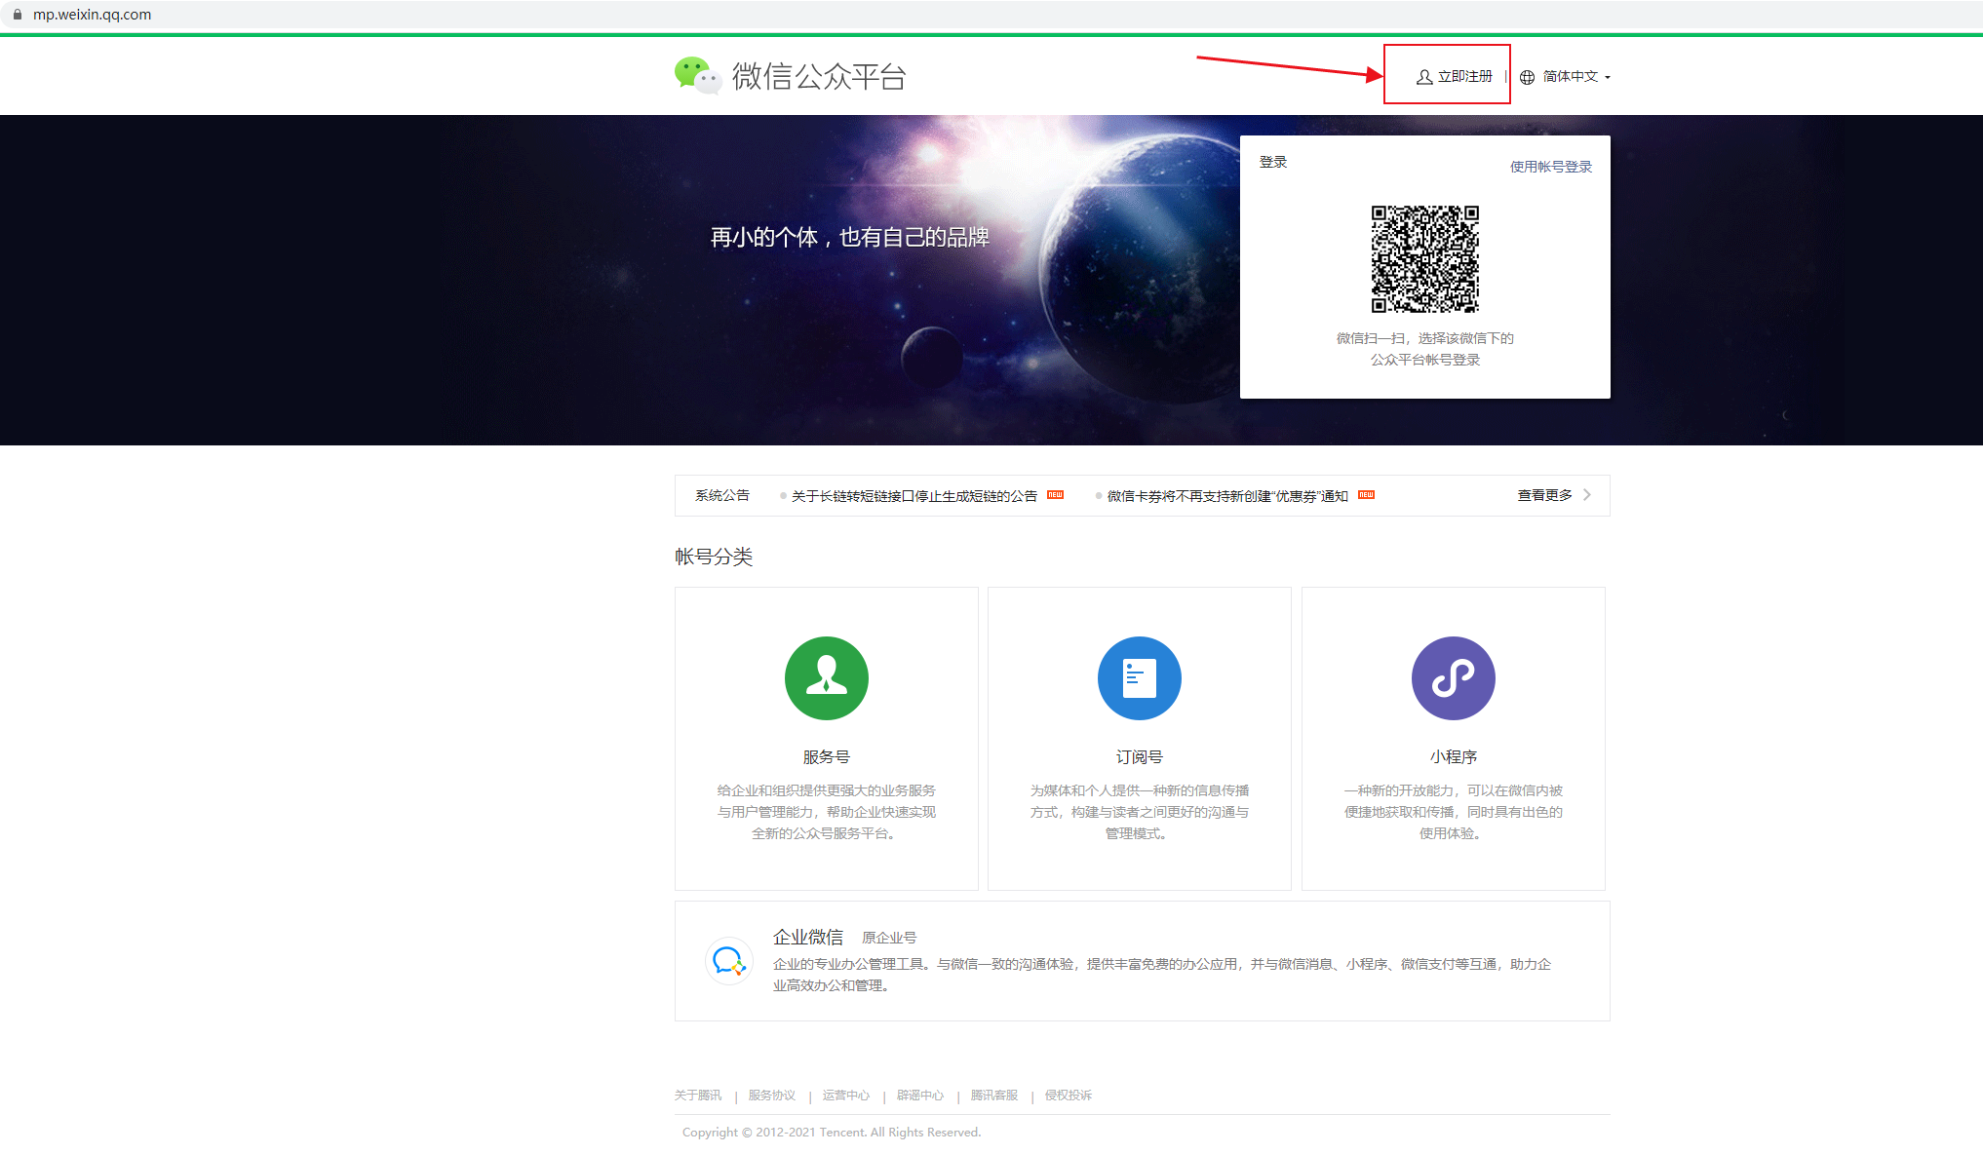Click the login QR code
Viewport: 1983px width, 1154px height.
point(1425,259)
